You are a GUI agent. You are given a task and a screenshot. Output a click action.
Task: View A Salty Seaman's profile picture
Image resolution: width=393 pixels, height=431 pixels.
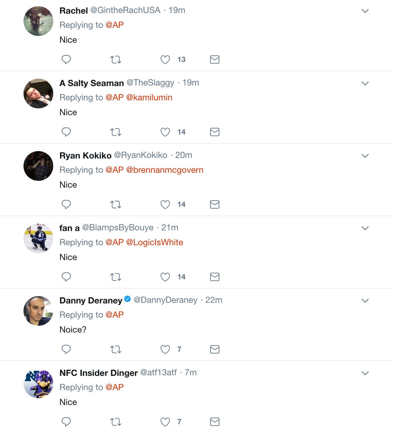pos(38,94)
